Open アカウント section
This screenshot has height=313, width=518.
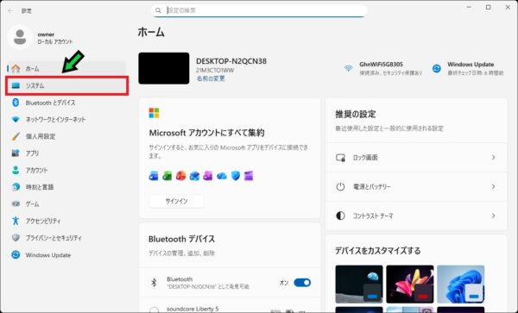66,170
